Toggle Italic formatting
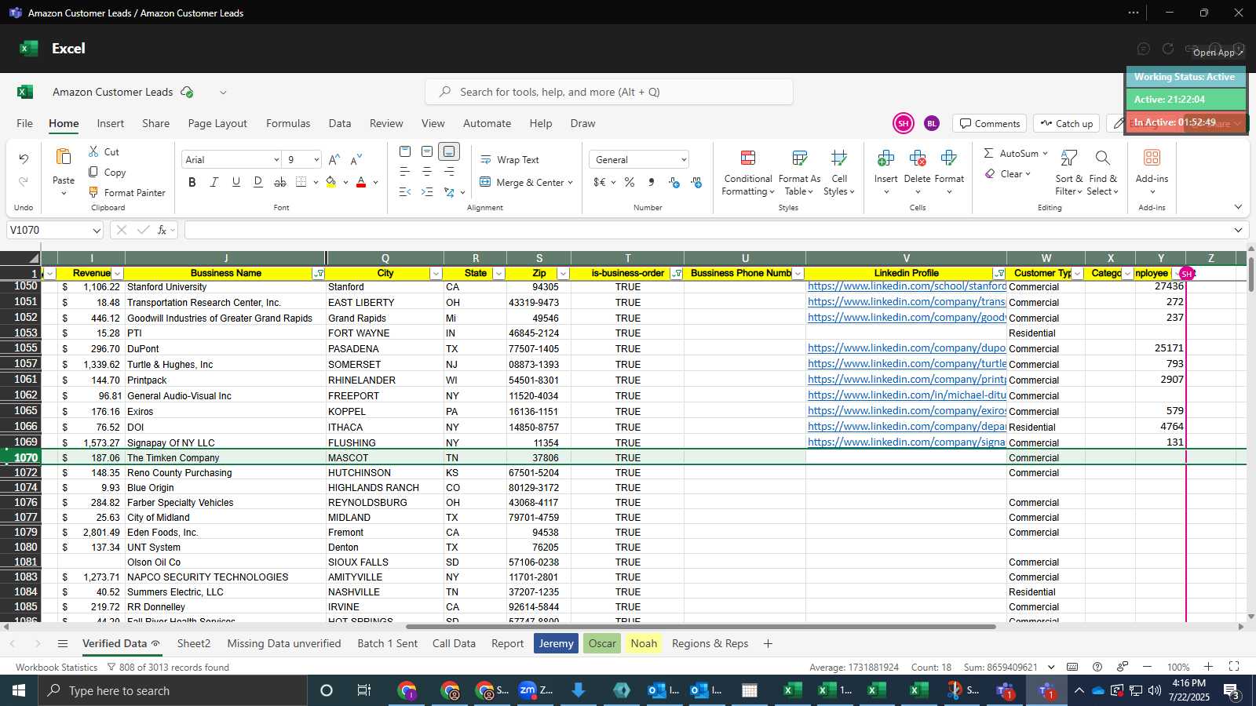The width and height of the screenshot is (1256, 706). (x=214, y=182)
